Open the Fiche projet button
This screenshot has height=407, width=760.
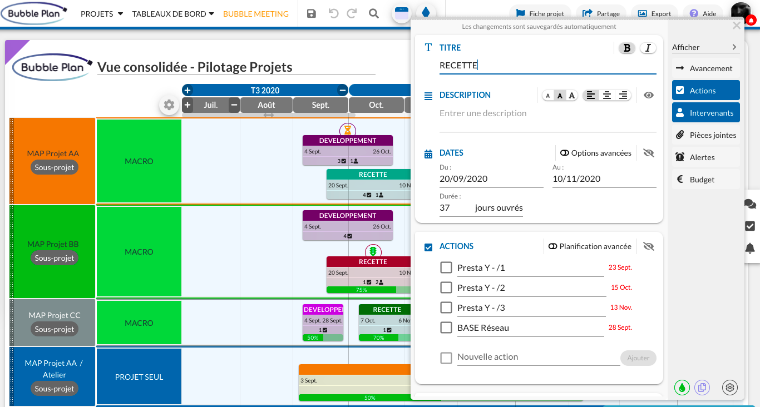[540, 13]
